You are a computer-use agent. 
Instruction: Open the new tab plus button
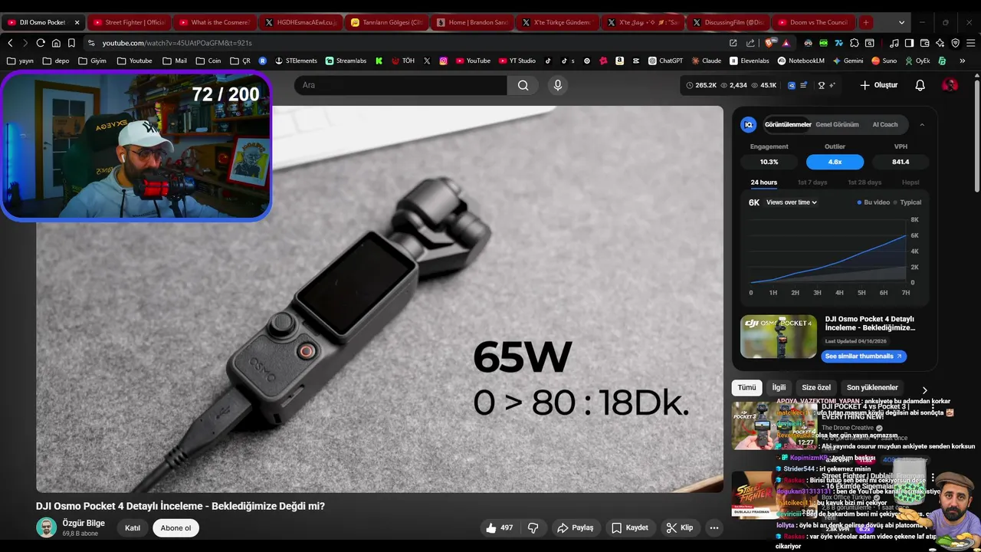pyautogui.click(x=865, y=22)
